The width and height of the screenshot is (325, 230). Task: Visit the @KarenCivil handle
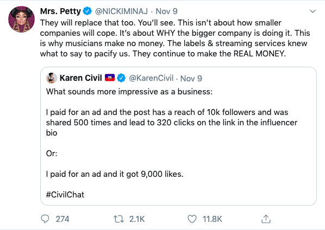click(x=151, y=78)
